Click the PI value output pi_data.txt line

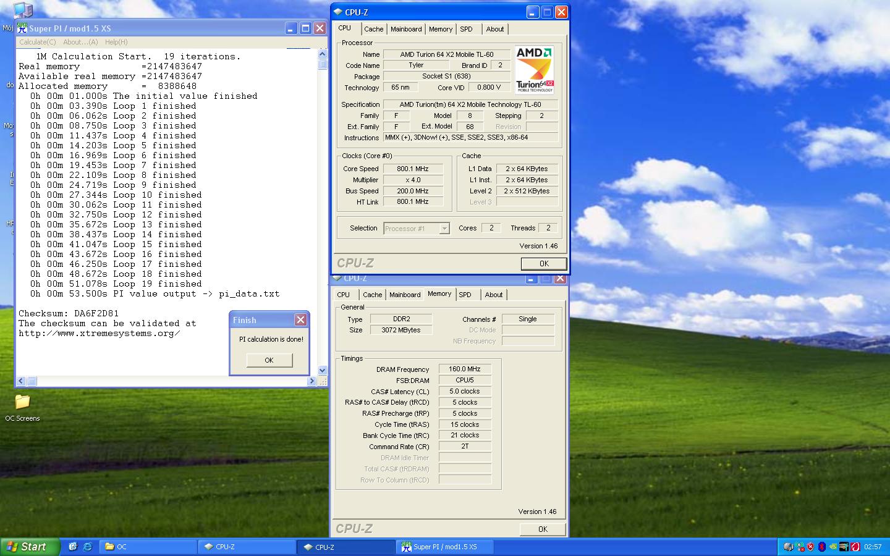[155, 293]
